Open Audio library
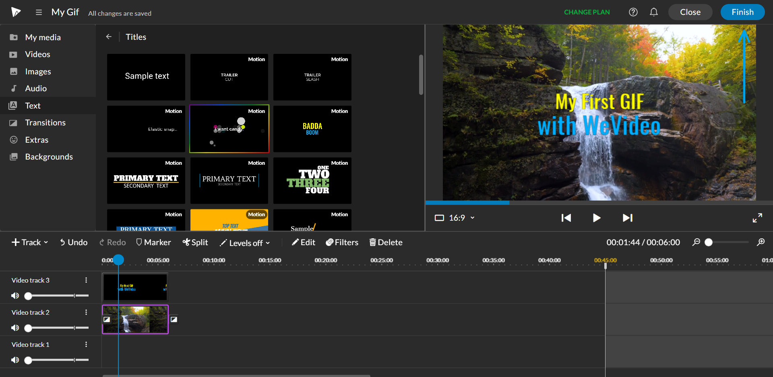This screenshot has width=773, height=377. (48, 88)
